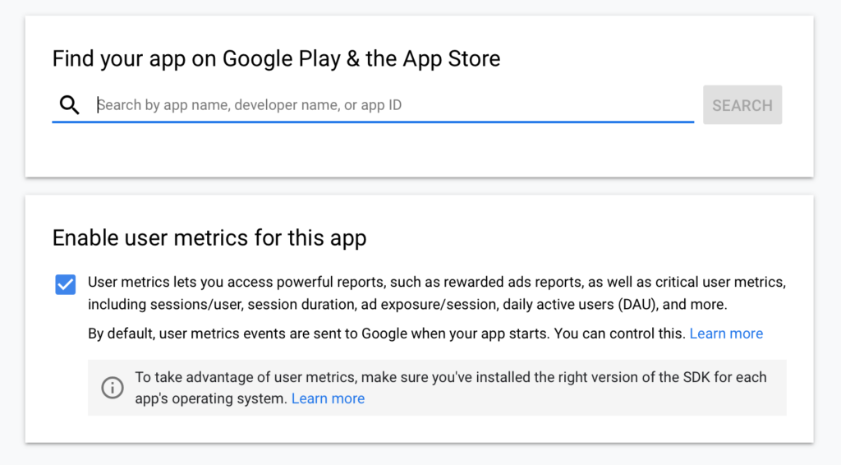Click gray page background between the cards
The image size is (841, 465).
[x=420, y=186]
